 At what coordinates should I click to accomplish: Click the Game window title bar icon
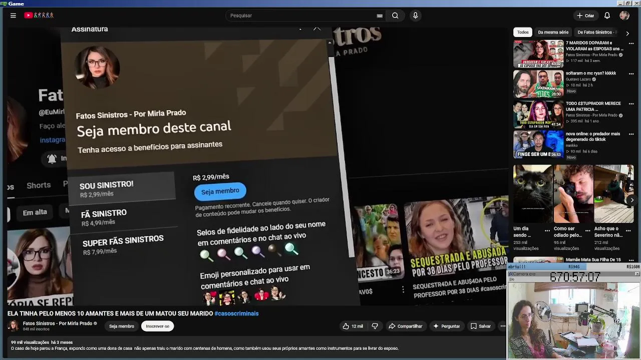[x=4, y=3]
